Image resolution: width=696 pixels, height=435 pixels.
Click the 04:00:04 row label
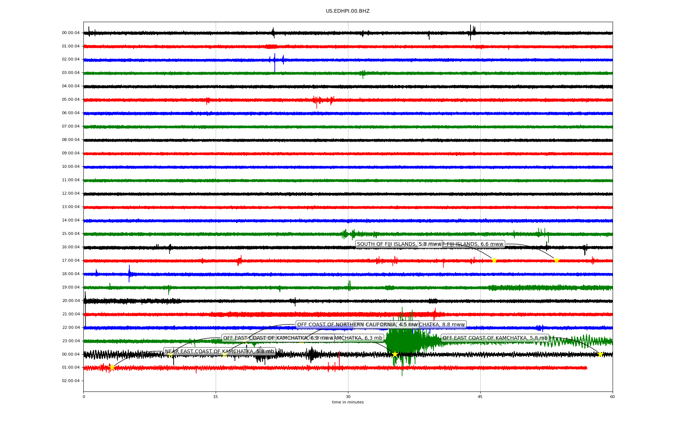(x=71, y=86)
